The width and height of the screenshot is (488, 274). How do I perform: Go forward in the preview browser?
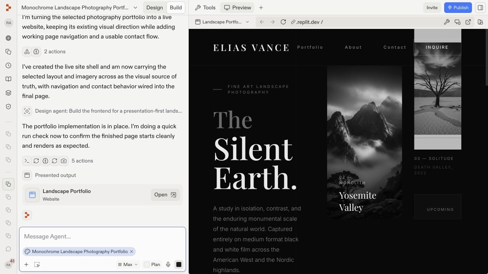273,22
